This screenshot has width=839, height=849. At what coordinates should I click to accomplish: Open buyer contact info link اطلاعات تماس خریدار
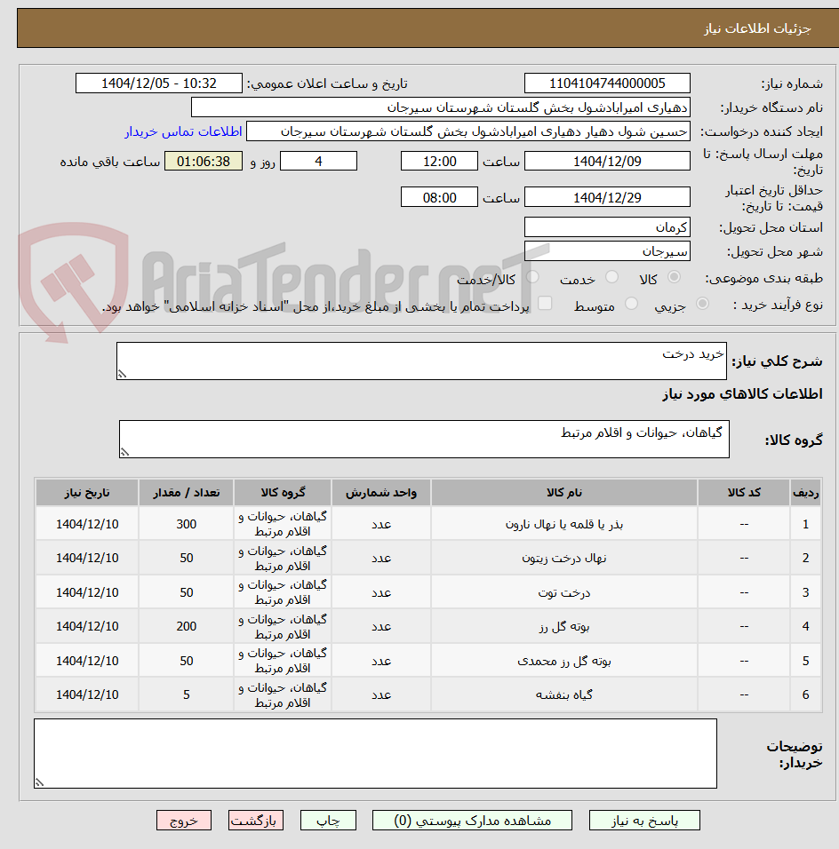[x=183, y=131]
